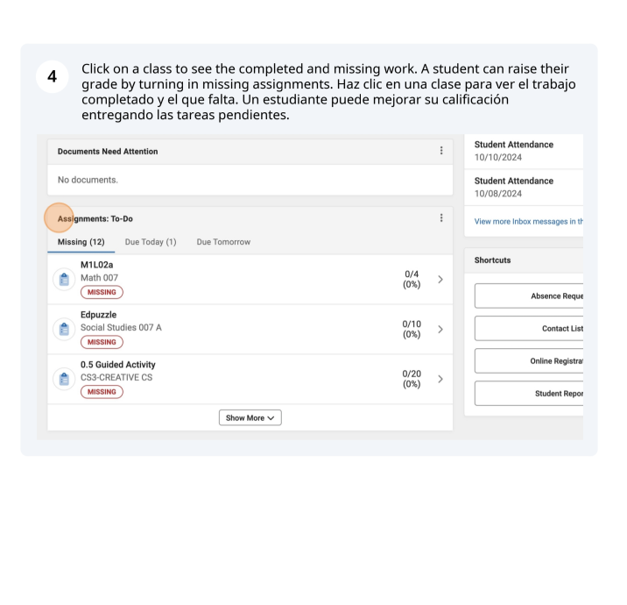Expand the M1L02a assignment chevron
Screen dimensions: 627x605
(440, 279)
